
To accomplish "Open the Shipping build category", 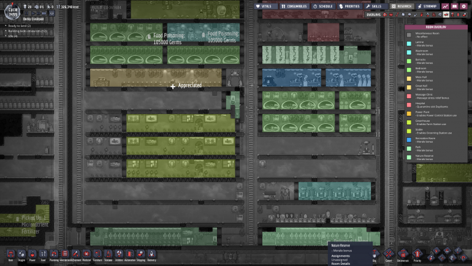I will pos(140,254).
